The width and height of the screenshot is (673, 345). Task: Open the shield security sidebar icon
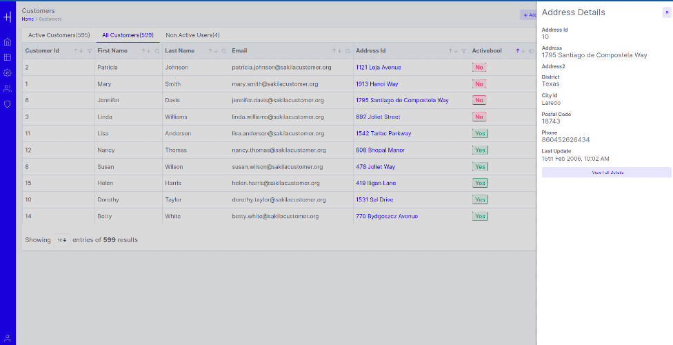coord(8,104)
